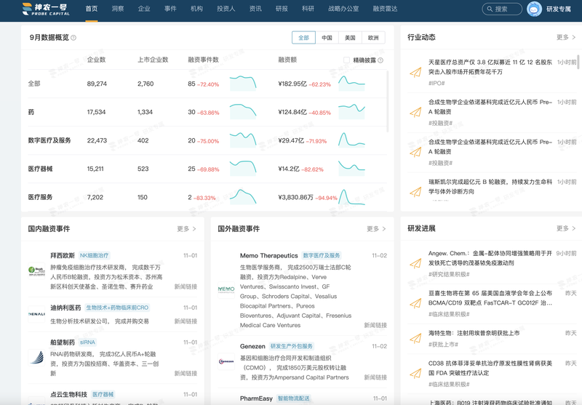Click the siRNA tag
582x405 pixels.
point(87,342)
